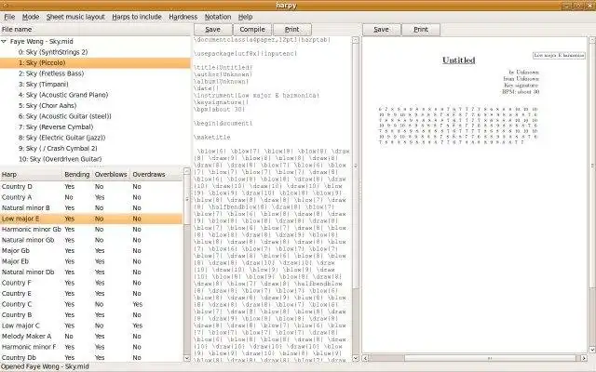Viewport: 596px width, 372px height.
Task: Click the preview horizontal scrollbar thumb
Action: pos(490,357)
